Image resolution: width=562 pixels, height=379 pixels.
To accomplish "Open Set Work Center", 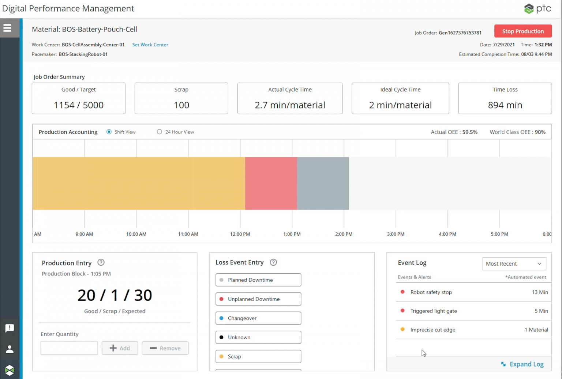I will 150,45.
